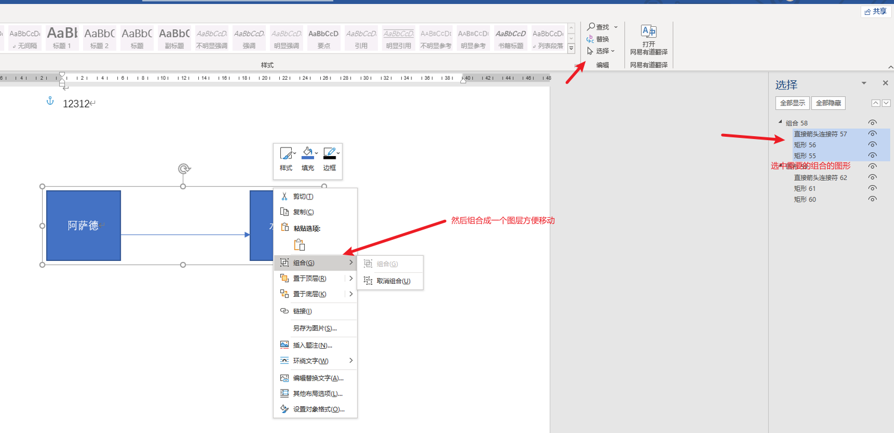Apply the 明显引用 intense quote style

pyautogui.click(x=398, y=38)
